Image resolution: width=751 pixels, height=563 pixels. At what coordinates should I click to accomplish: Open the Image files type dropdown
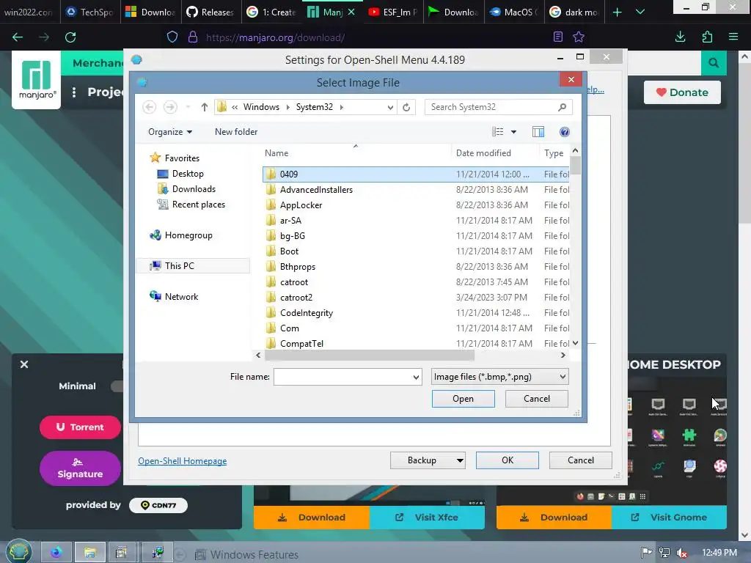click(499, 377)
